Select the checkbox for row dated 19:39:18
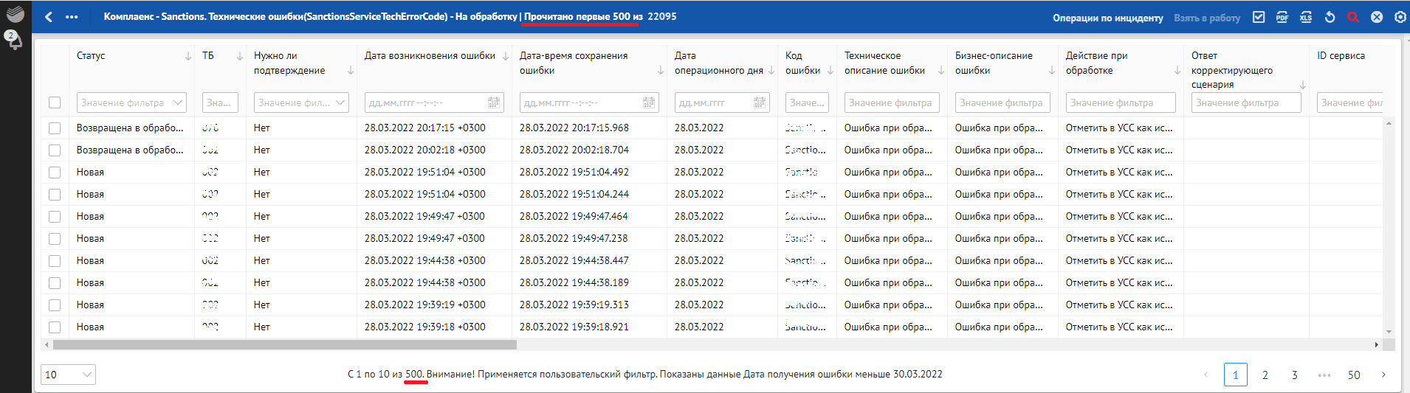The width and height of the screenshot is (1410, 393). [x=55, y=327]
